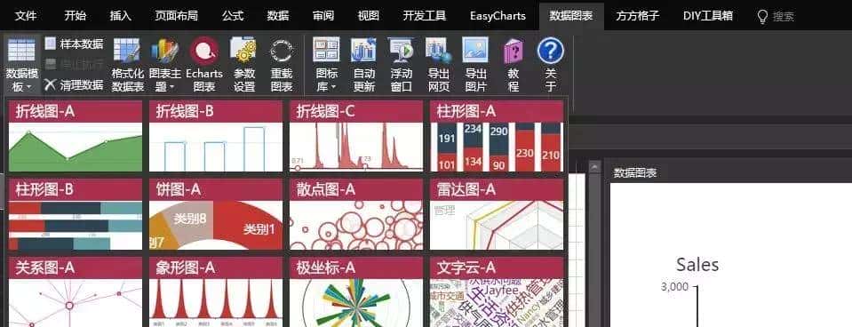Open the 浮动窗口 tool
The width and height of the screenshot is (852, 327).
point(401,64)
